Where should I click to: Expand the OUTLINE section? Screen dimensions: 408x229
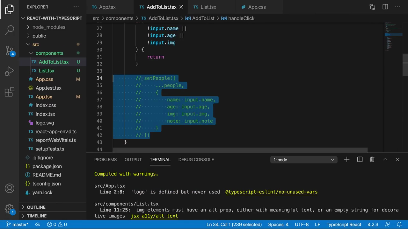tap(53, 207)
